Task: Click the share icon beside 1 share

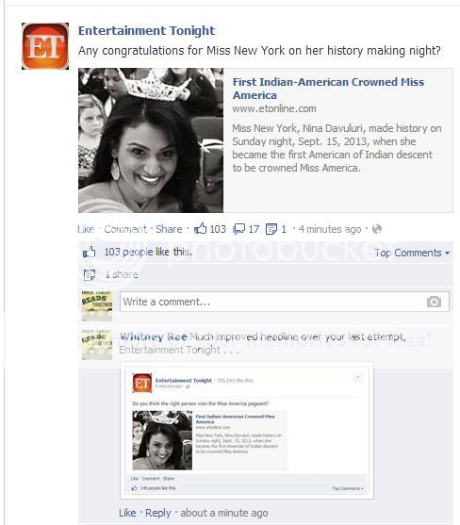Action: pyautogui.click(x=89, y=275)
